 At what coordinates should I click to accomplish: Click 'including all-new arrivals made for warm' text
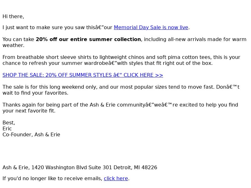click(195, 39)
